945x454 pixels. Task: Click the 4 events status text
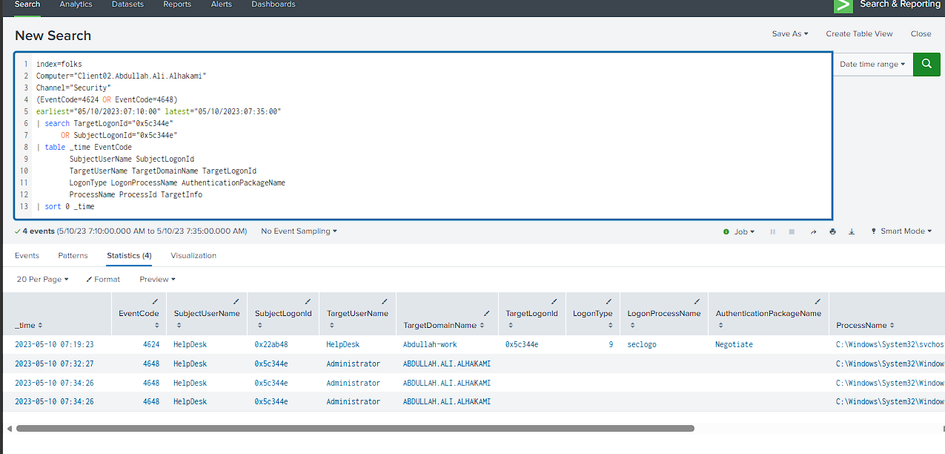coord(39,231)
